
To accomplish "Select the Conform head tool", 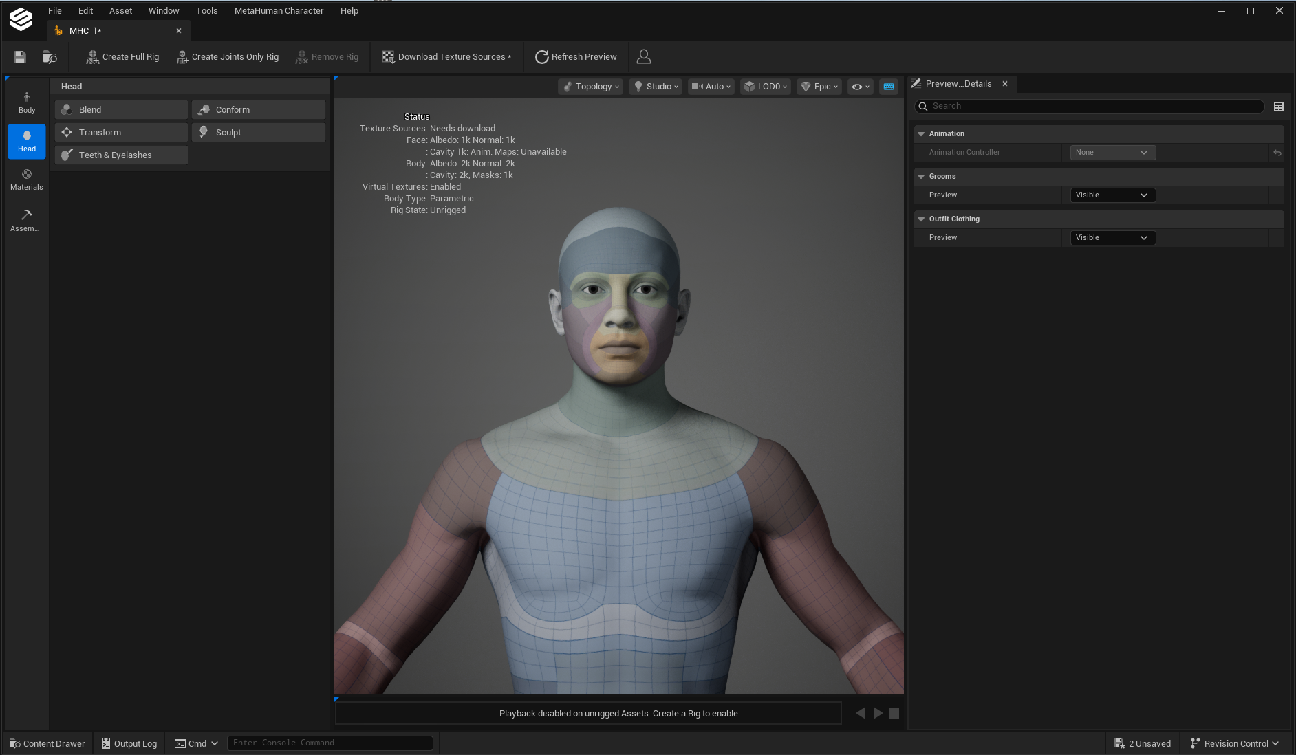I will pos(259,110).
